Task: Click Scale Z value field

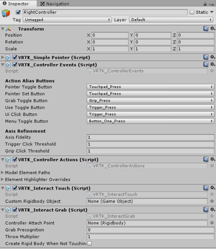Action: tap(196, 49)
